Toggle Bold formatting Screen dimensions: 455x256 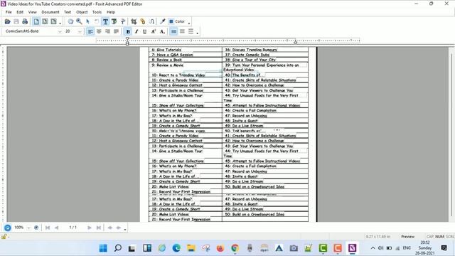click(128, 31)
